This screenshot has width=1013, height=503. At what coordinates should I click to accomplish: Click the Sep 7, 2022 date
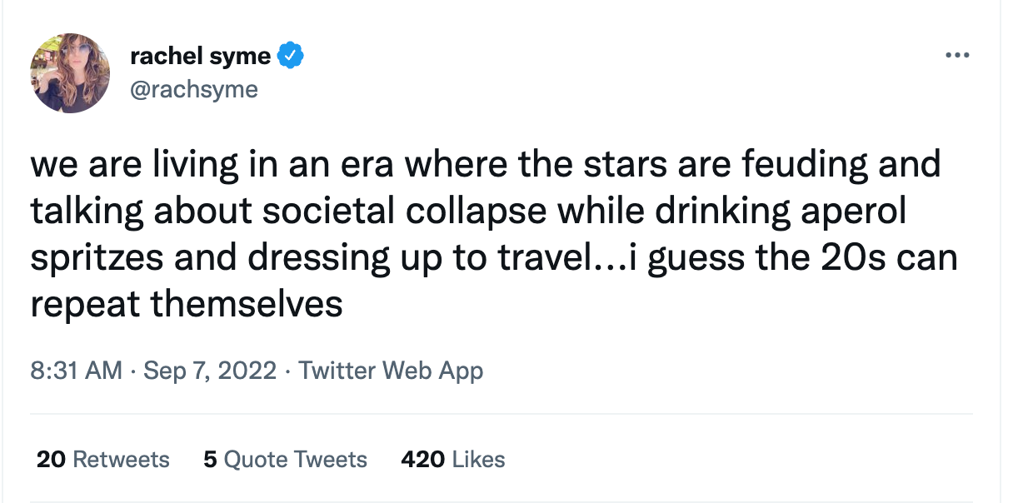click(210, 371)
